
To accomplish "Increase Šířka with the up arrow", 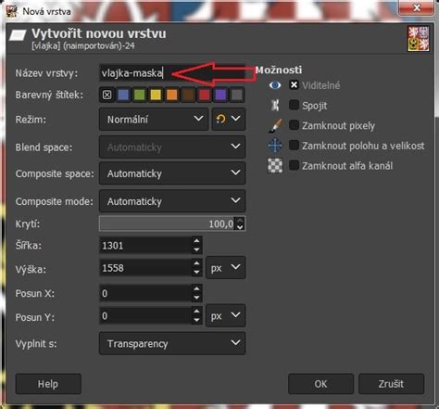I will pyautogui.click(x=196, y=241).
